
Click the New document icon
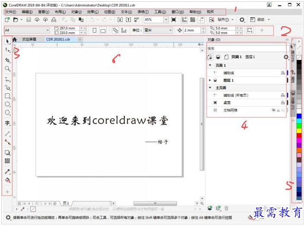pyautogui.click(x=7, y=19)
